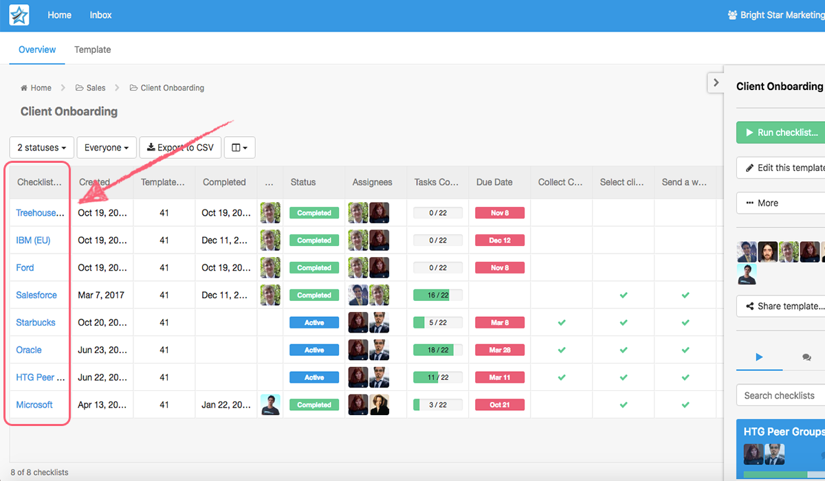Click the Send a w... checkmark in Oracle row
Viewport: 825px width, 481px height.
click(x=685, y=350)
